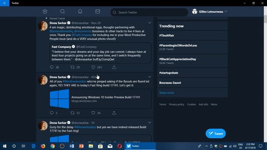This screenshot has height=150, width=267.
Task: Expand options chevron on 45m tweet
Action: 149,77
